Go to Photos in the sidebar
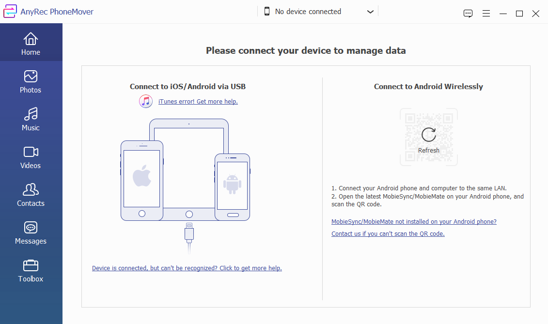Image resolution: width=548 pixels, height=324 pixels. (x=31, y=82)
